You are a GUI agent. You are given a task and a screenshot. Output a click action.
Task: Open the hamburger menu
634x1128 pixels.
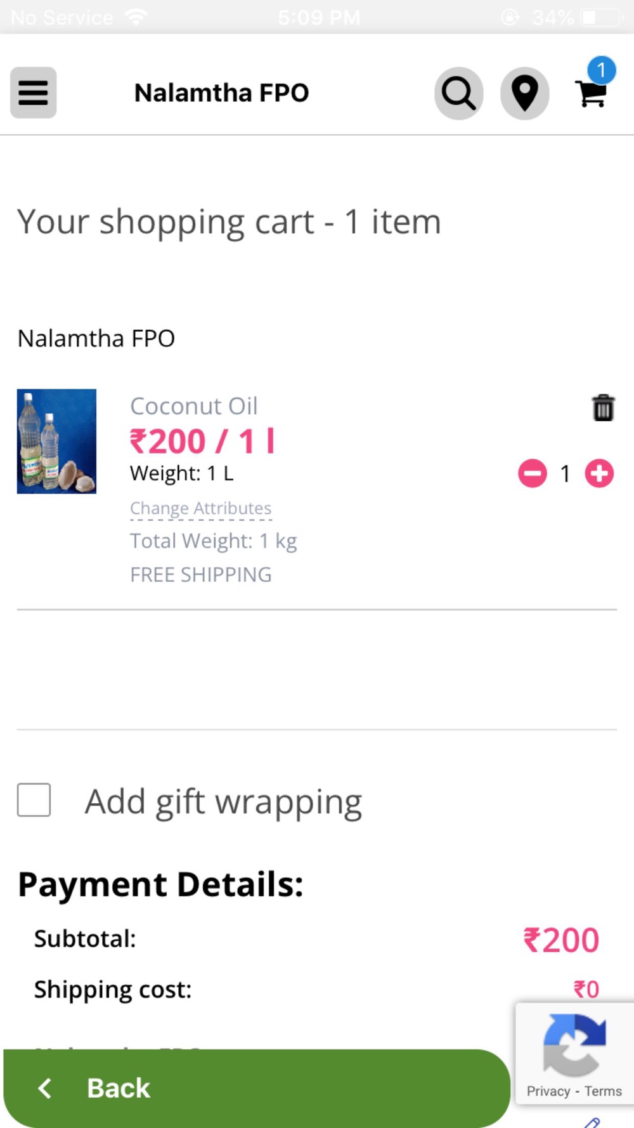(33, 93)
